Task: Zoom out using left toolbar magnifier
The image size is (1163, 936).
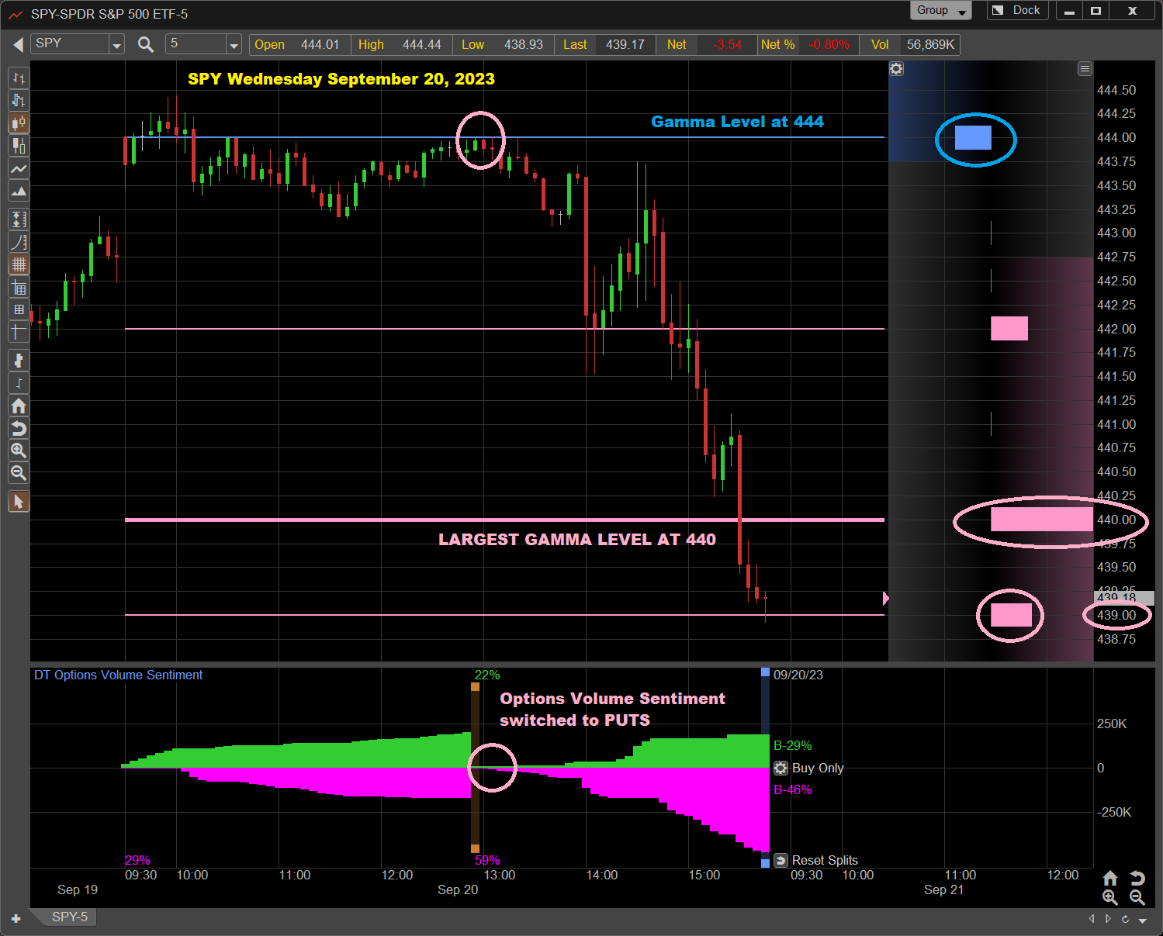Action: 19,473
